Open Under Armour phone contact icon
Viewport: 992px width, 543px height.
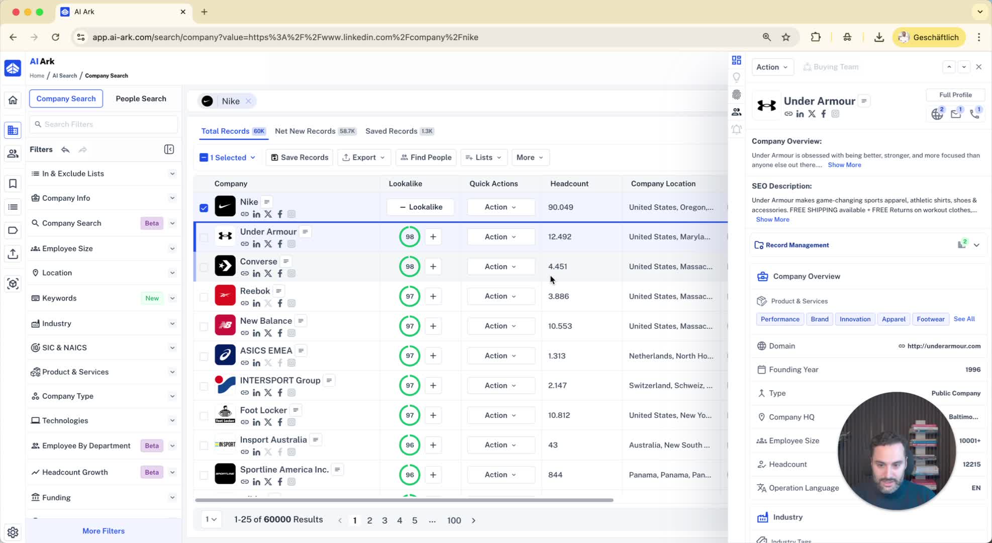pyautogui.click(x=975, y=114)
